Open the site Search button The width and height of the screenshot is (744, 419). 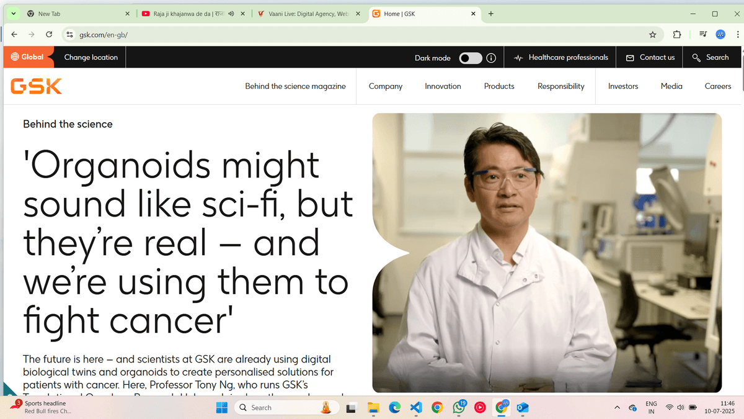(711, 57)
